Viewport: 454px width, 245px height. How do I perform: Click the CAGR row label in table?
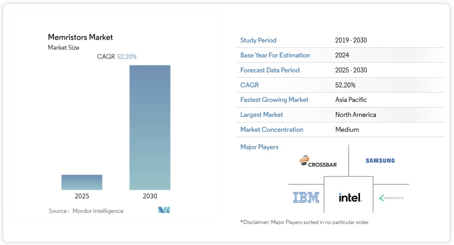click(249, 85)
